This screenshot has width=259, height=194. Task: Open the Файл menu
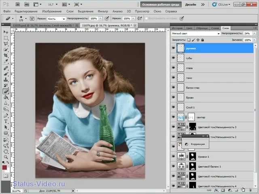point(7,11)
